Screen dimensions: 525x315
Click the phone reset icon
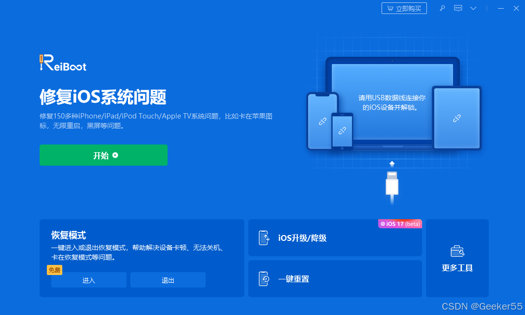[x=264, y=278]
